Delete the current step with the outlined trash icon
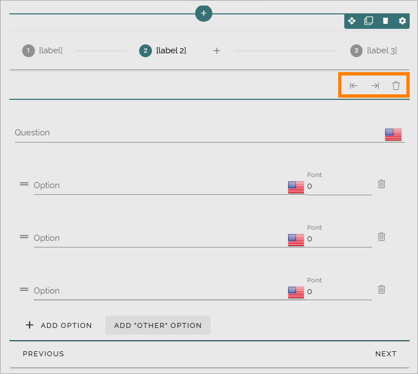This screenshot has width=418, height=374. point(396,85)
